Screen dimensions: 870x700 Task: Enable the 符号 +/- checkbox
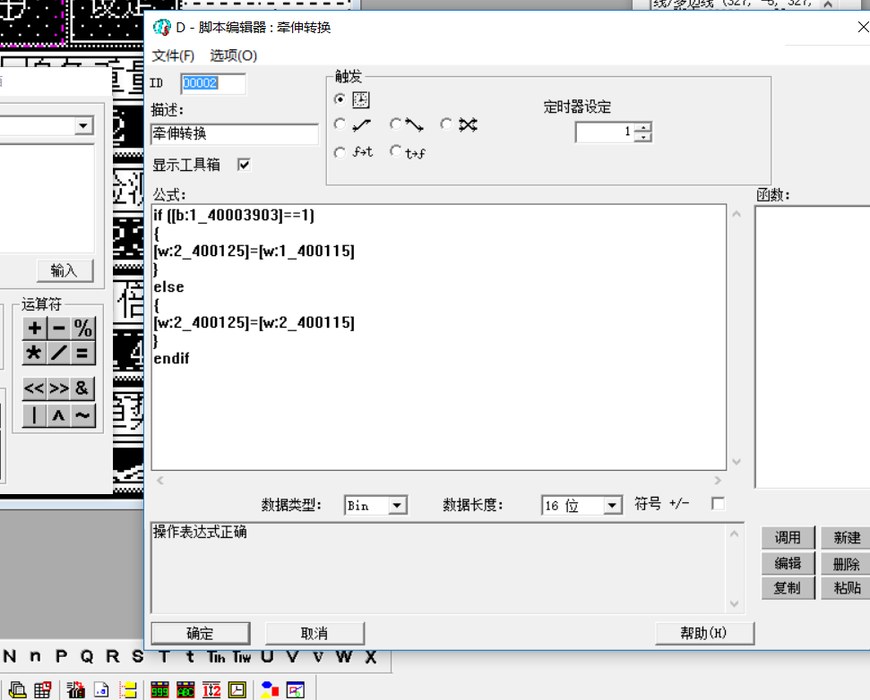pos(718,504)
